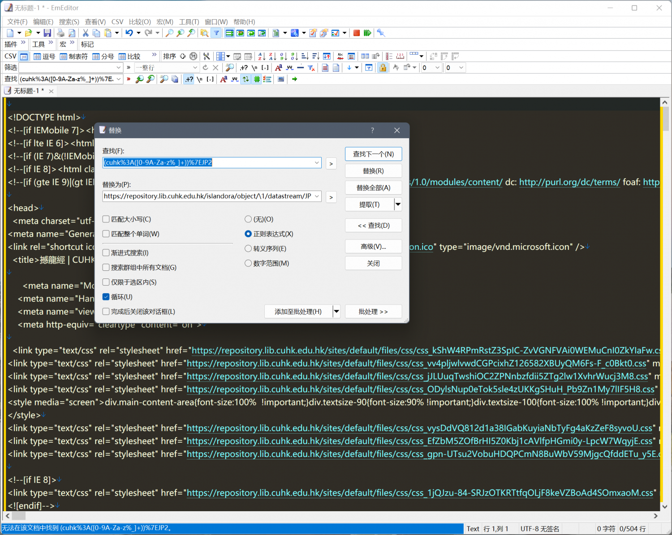Select the Regular Expression radio button

tap(248, 234)
